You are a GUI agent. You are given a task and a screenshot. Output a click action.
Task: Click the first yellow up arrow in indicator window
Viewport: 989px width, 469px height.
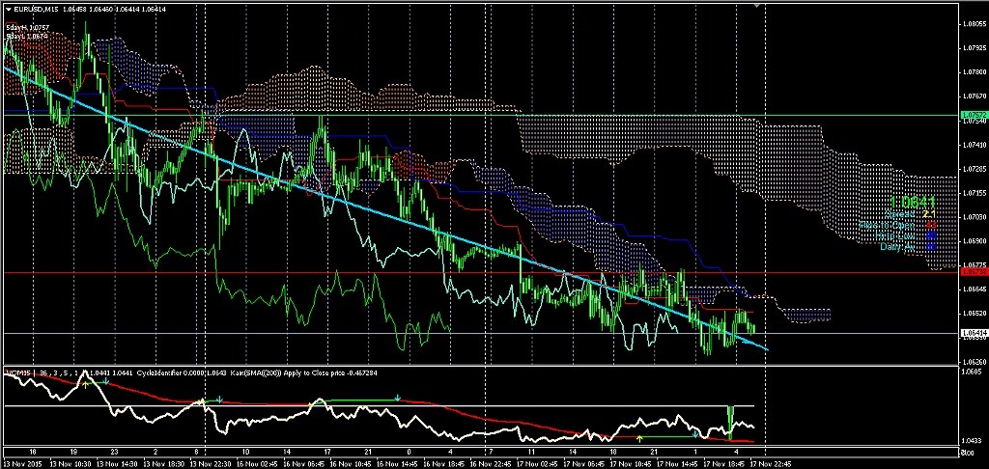(x=84, y=383)
